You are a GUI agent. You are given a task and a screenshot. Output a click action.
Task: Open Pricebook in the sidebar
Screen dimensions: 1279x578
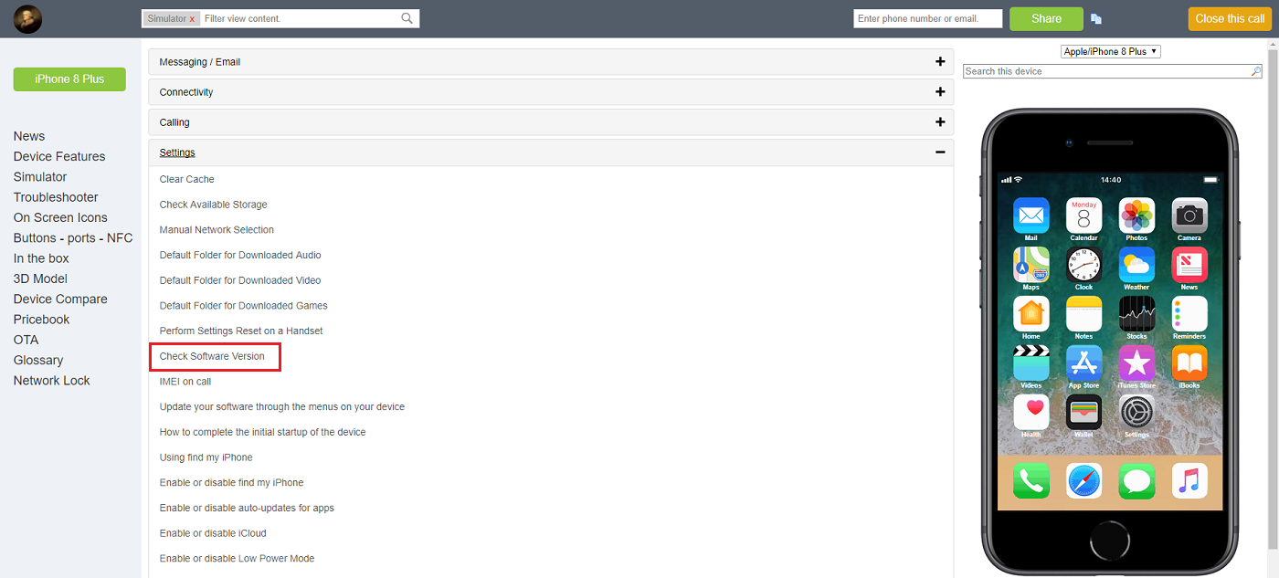pos(42,320)
